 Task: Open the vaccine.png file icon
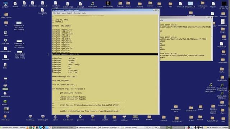coord(223,23)
